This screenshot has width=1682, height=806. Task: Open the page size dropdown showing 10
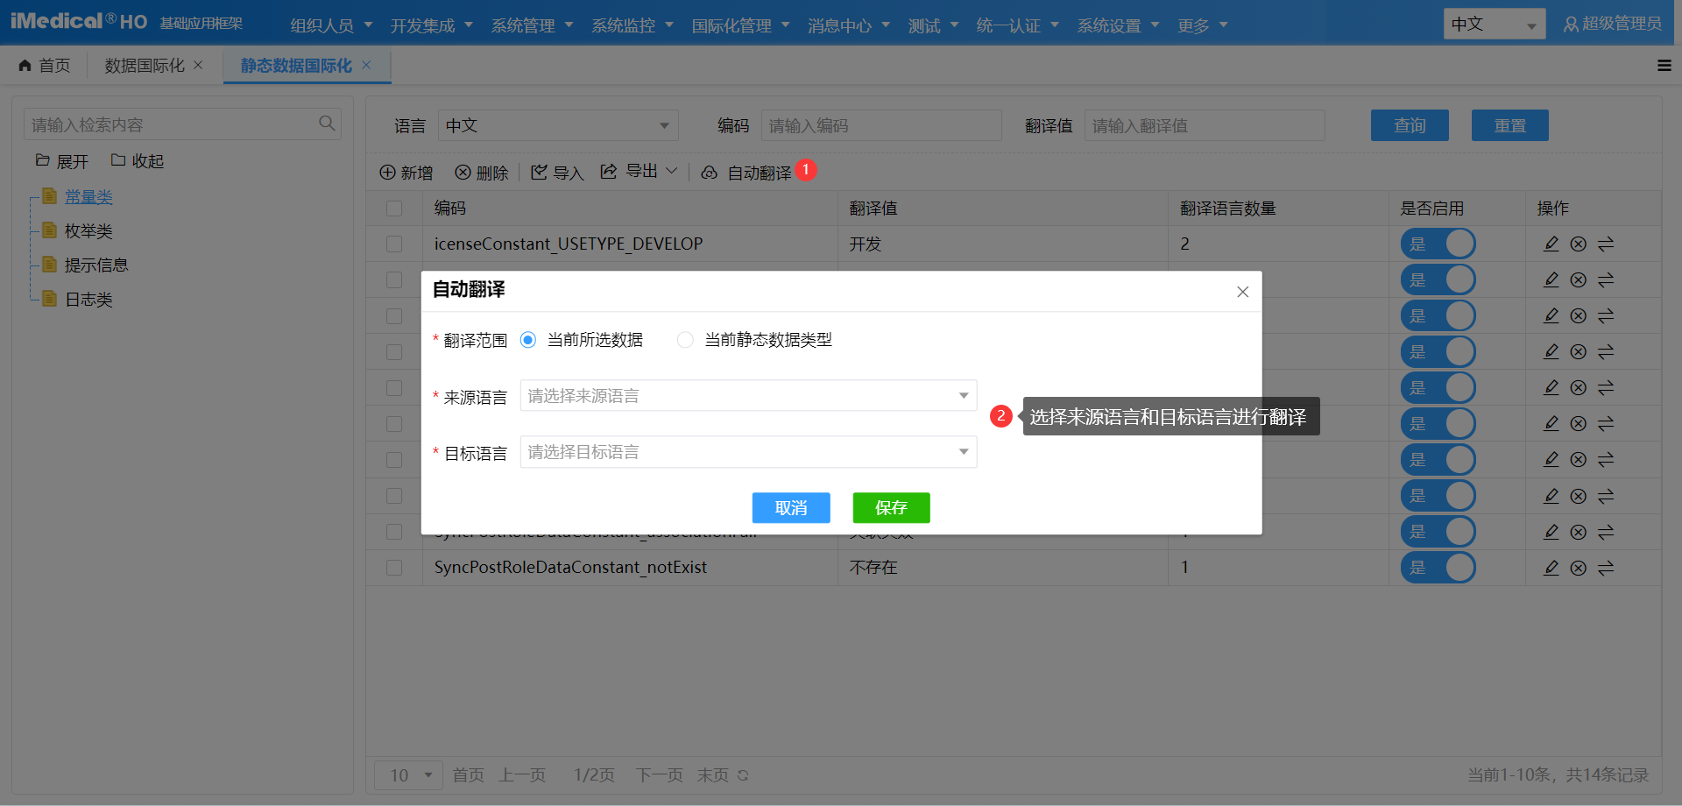click(408, 775)
